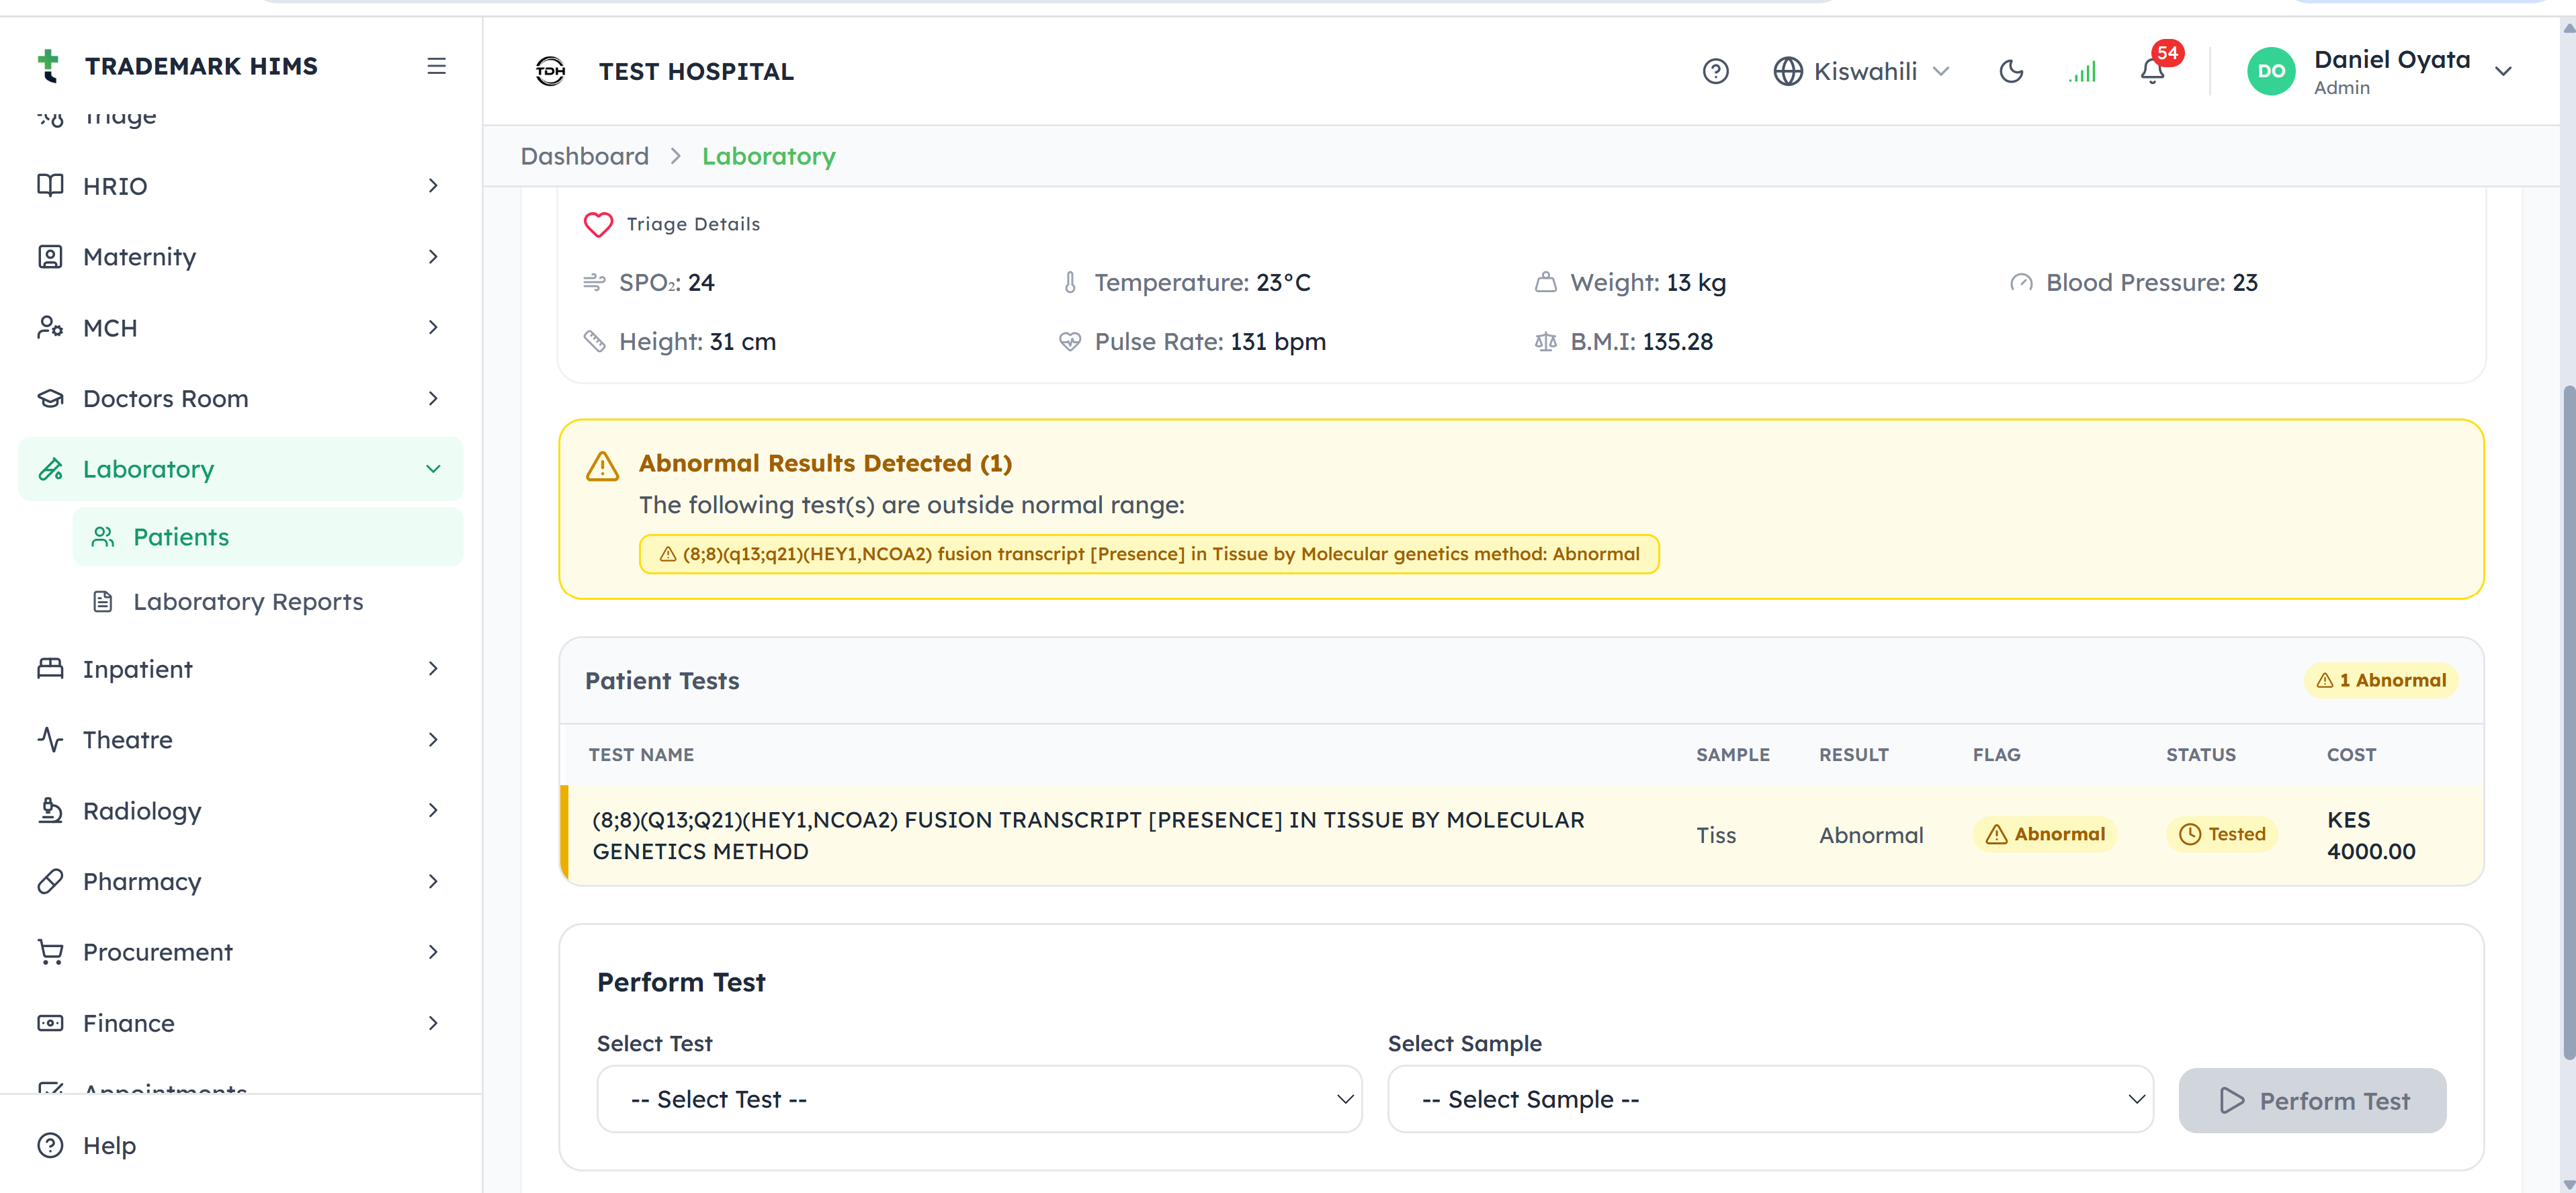Click the Inpatient bed icon
The image size is (2576, 1193).
50,669
